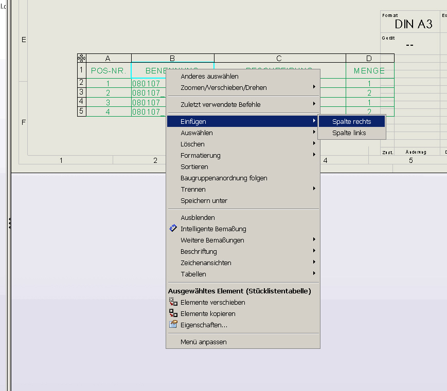Open the Einfügen menu entry
This screenshot has height=391, width=447.
point(243,122)
